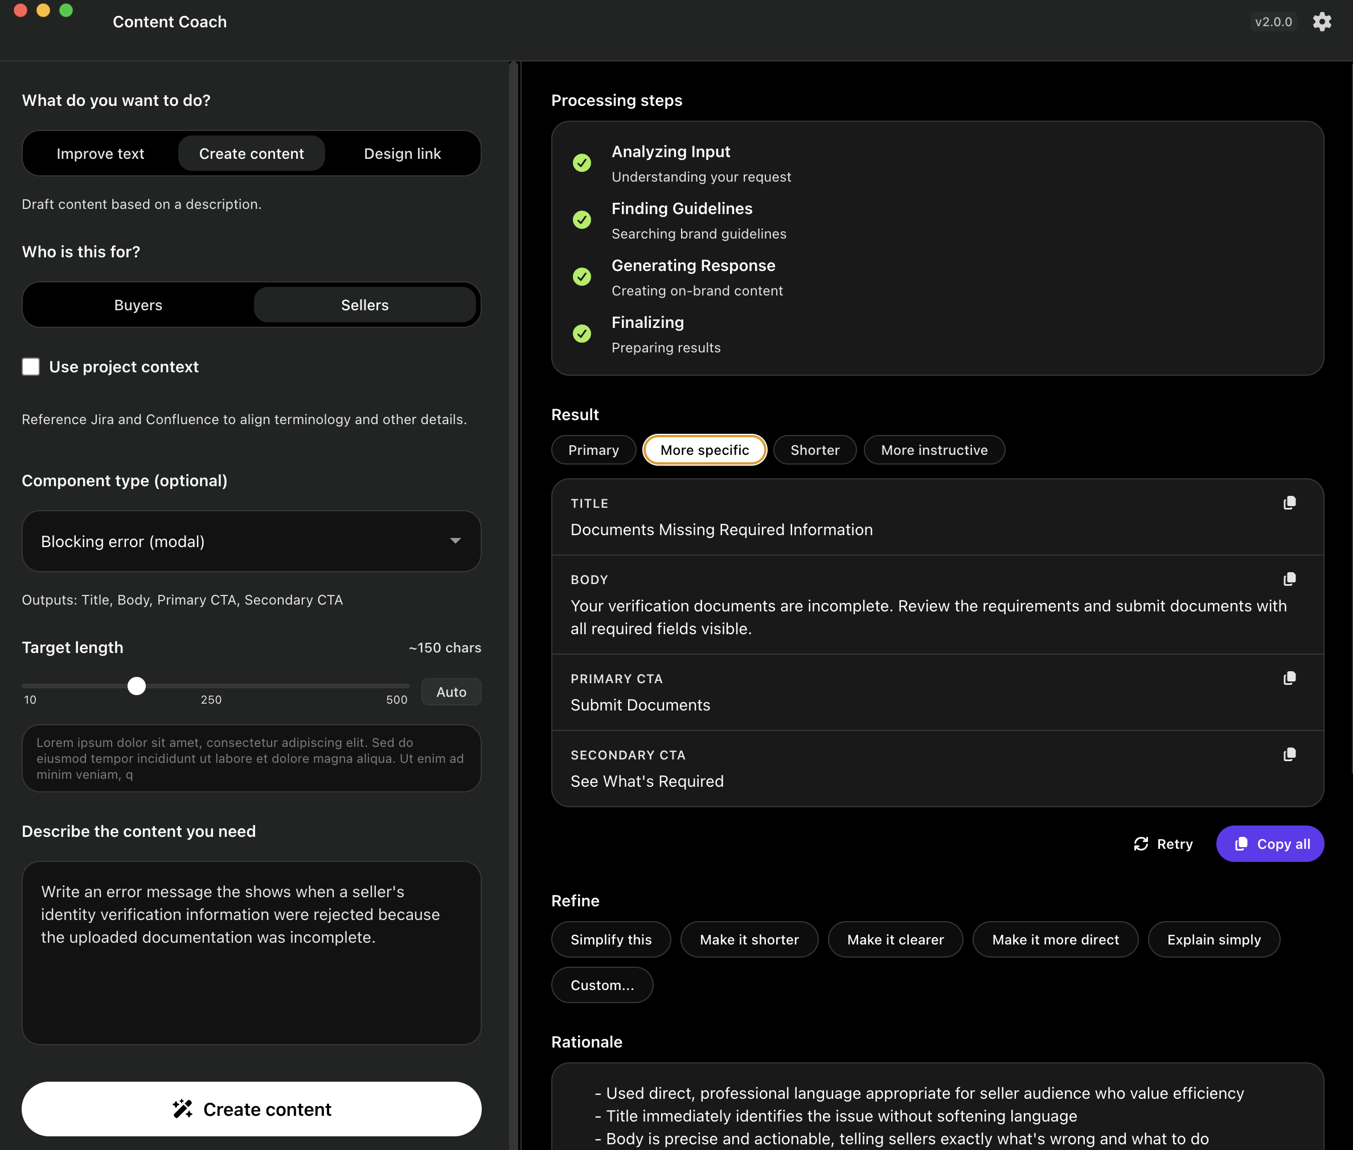
Task: Click the Analyzing Input green checkmark
Action: pos(581,163)
